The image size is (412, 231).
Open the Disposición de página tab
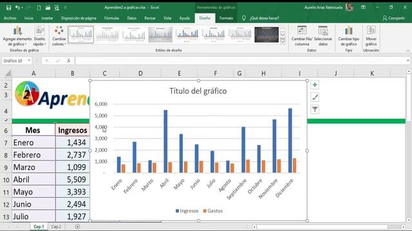[79, 18]
